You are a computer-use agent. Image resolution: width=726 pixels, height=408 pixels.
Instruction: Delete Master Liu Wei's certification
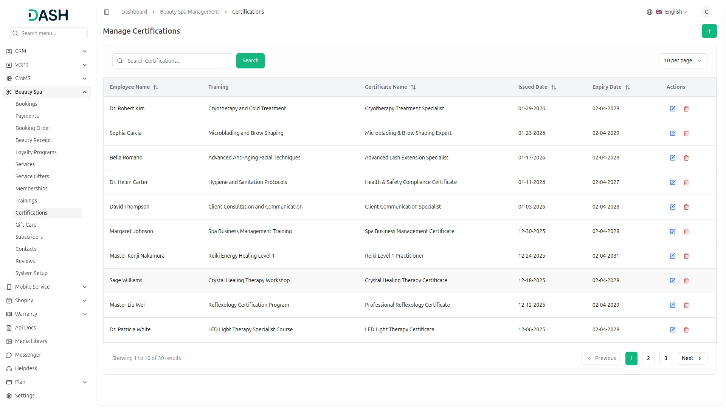[686, 305]
